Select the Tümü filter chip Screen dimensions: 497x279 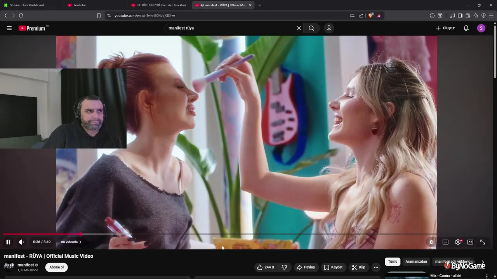tap(393, 262)
